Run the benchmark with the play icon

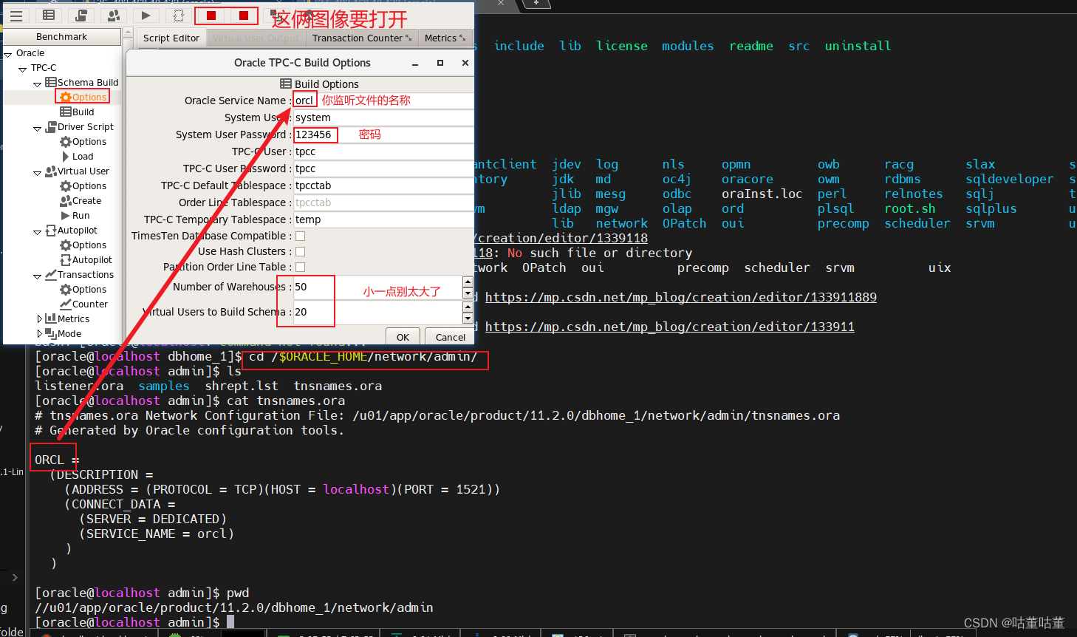pos(146,15)
